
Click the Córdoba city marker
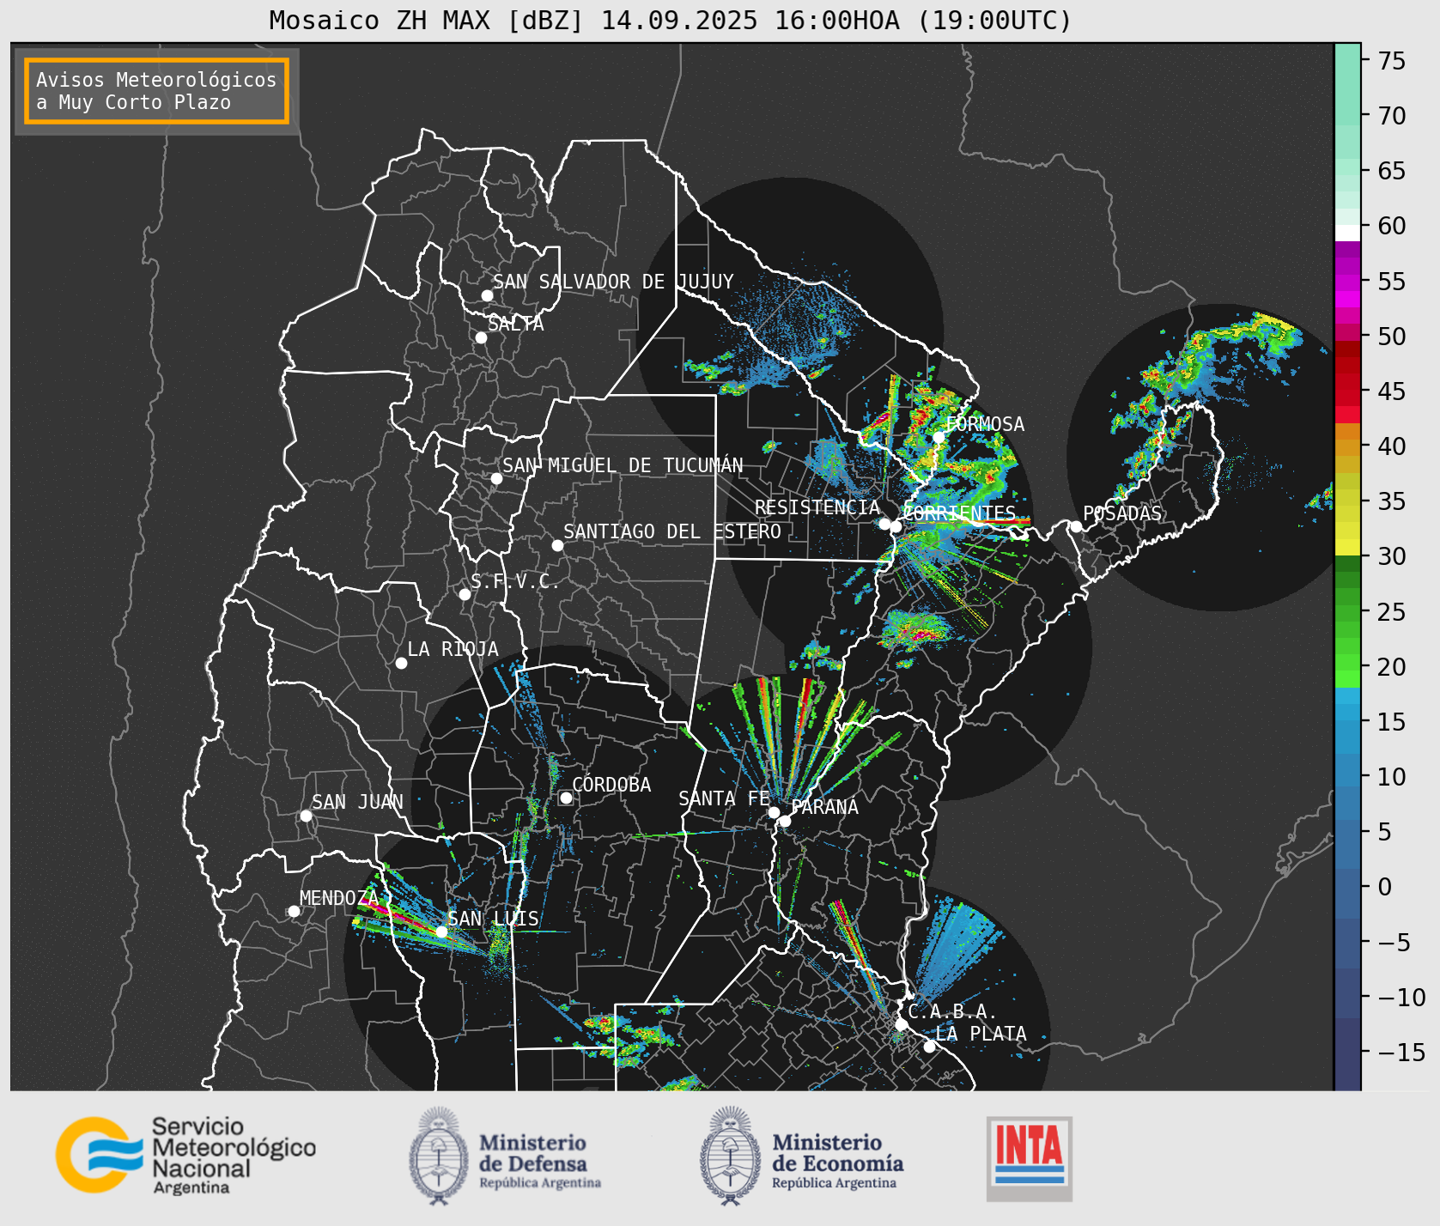coord(566,798)
